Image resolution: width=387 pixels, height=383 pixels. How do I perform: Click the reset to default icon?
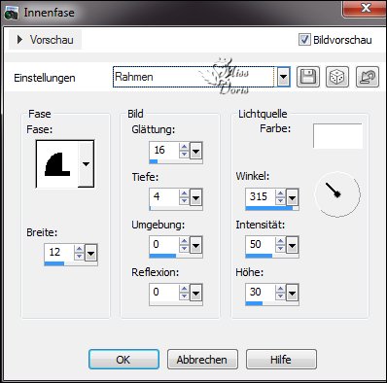(368, 77)
